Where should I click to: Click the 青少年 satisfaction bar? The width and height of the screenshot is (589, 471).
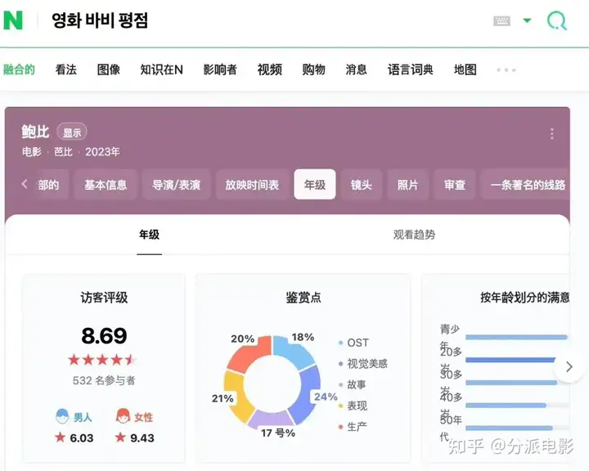(x=516, y=337)
